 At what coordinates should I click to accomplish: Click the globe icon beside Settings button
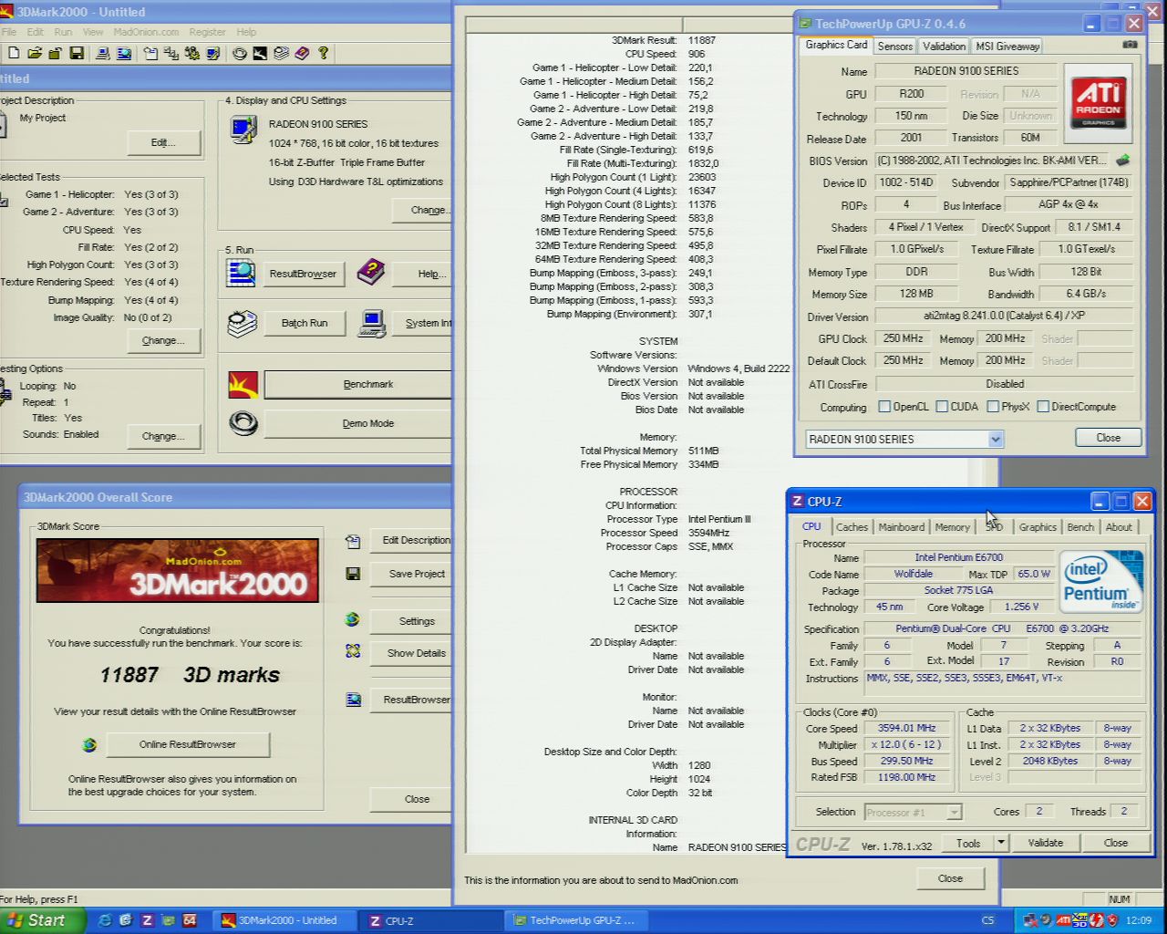[353, 619]
